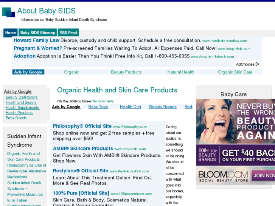Image resolution: width=275 pixels, height=206 pixels.
Task: Open sidebar post Sudden Infant Death Syndrome Preventive Measures
Action: [x=25, y=192]
